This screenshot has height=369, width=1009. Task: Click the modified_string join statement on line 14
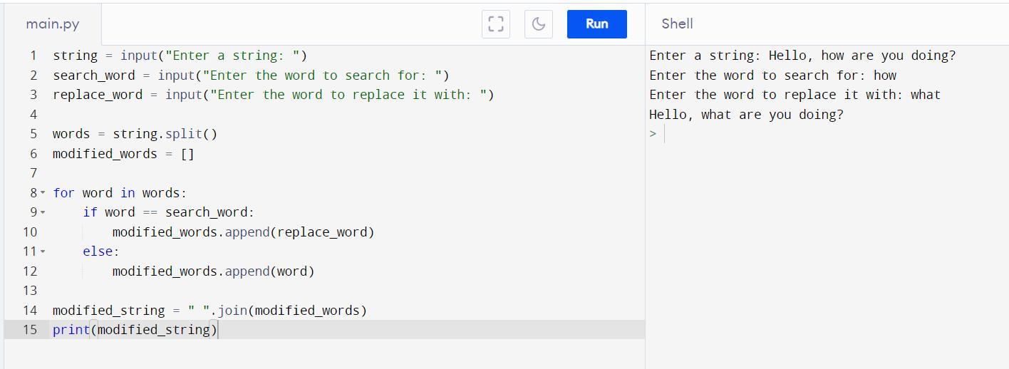pyautogui.click(x=209, y=311)
